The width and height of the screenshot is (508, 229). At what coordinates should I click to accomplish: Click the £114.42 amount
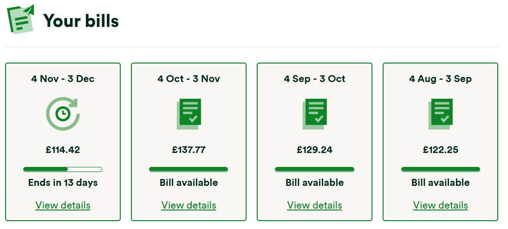coord(63,150)
